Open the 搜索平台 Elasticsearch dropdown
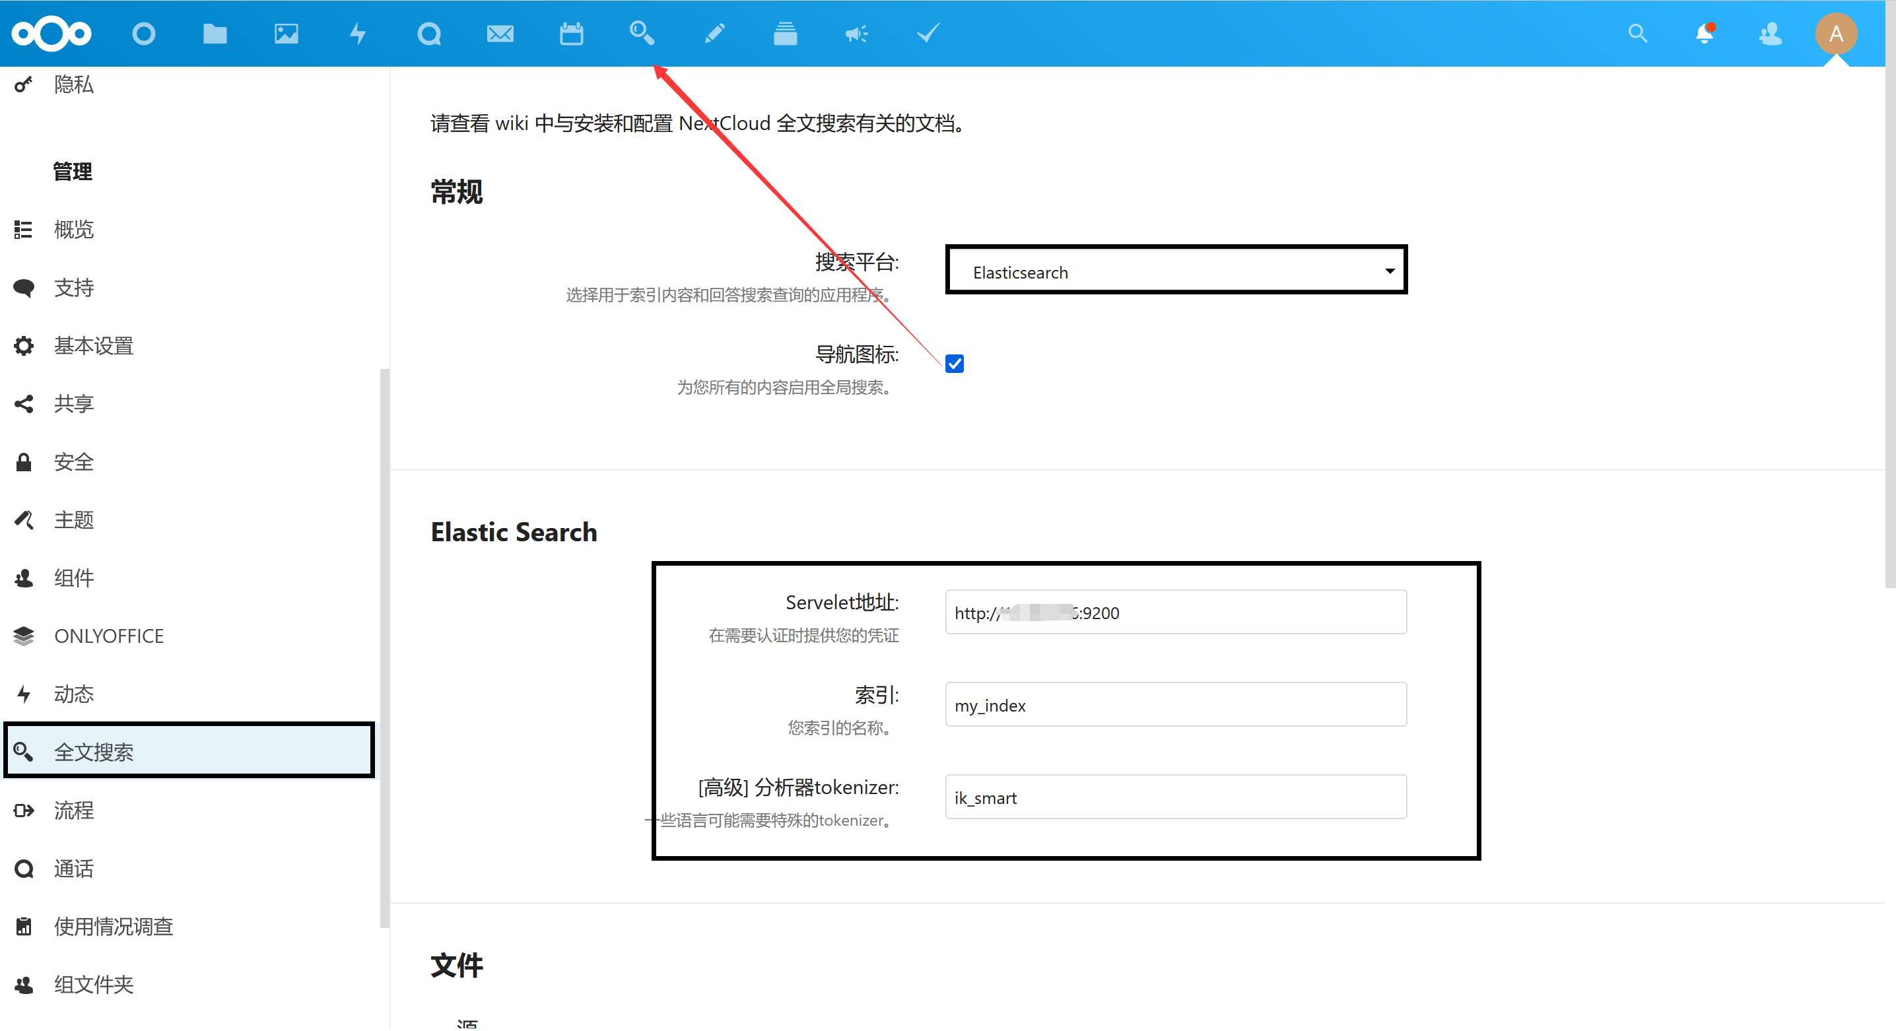The image size is (1896, 1031). coord(1174,270)
